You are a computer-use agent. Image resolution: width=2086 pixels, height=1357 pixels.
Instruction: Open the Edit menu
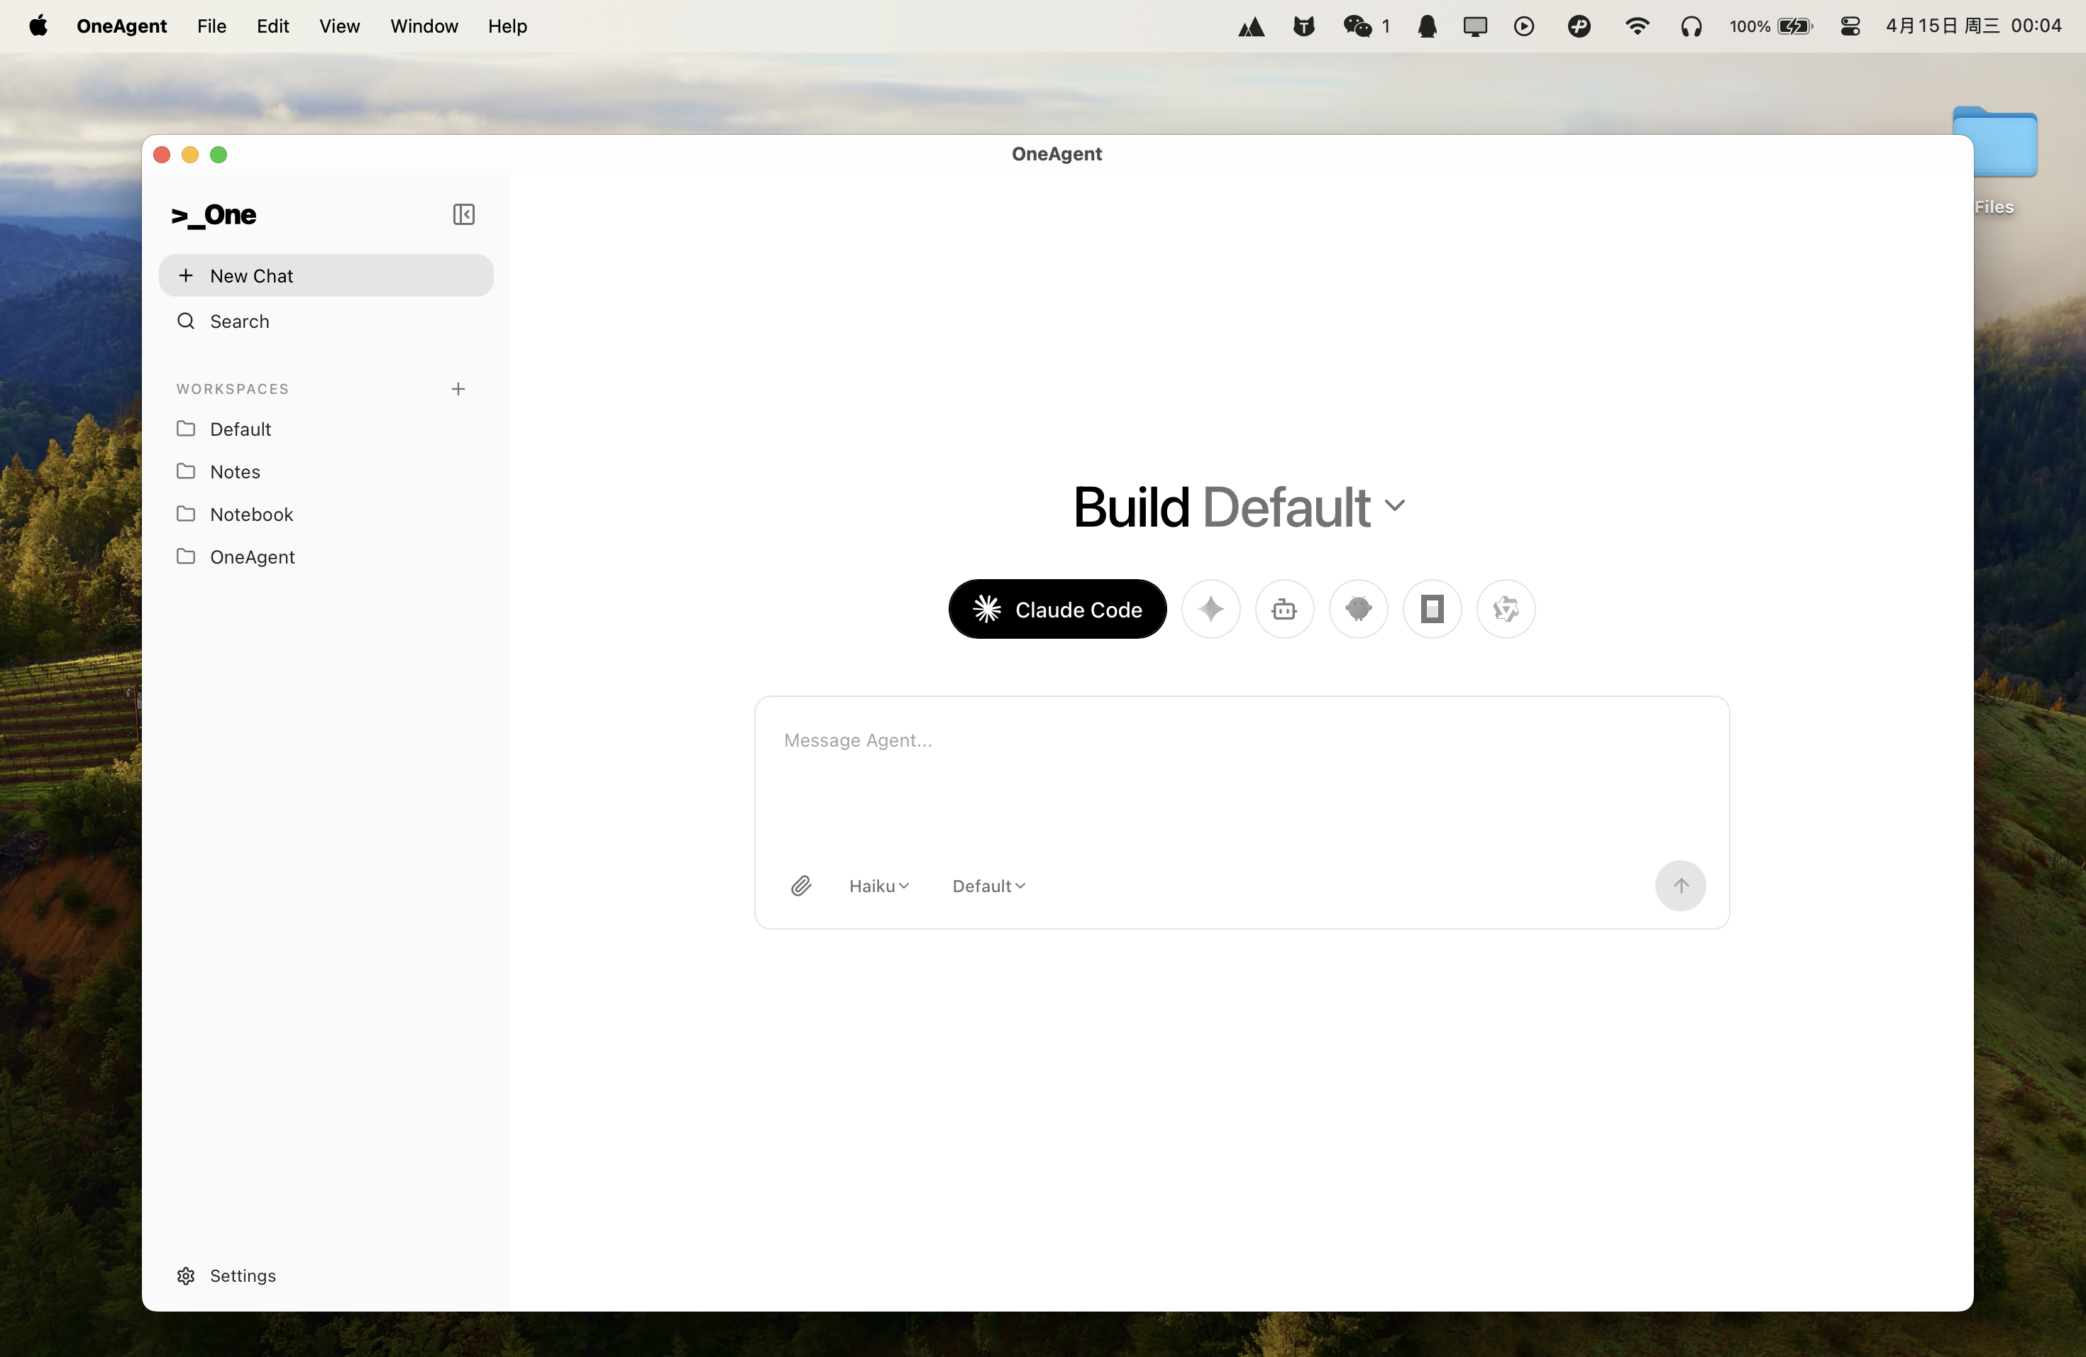(x=272, y=26)
